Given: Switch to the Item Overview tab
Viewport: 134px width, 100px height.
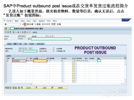Looking at the screenshot, I should (9, 44).
